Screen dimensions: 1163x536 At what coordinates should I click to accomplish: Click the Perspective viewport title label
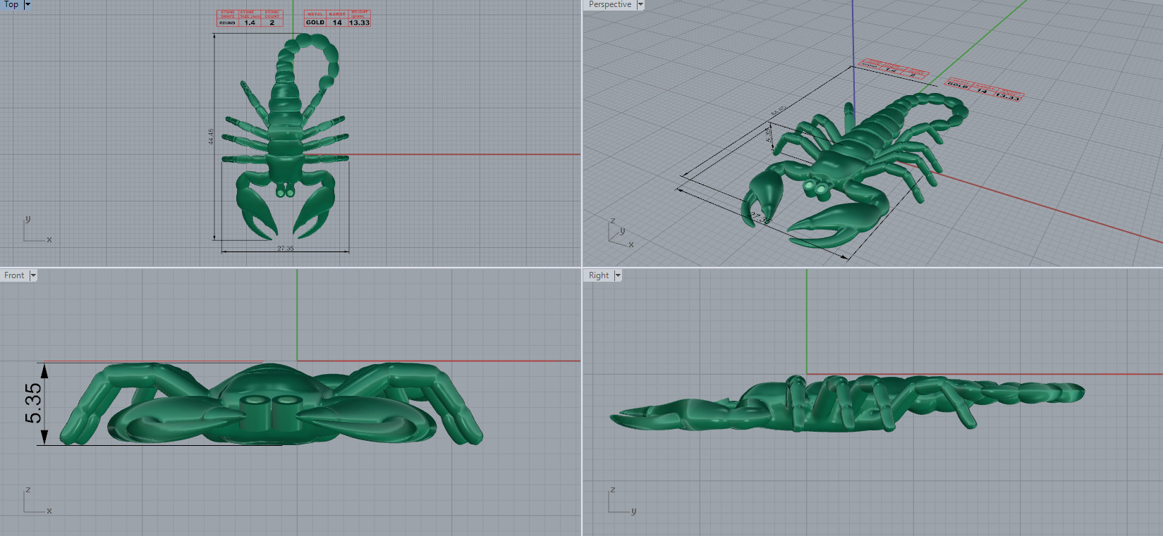(x=610, y=4)
